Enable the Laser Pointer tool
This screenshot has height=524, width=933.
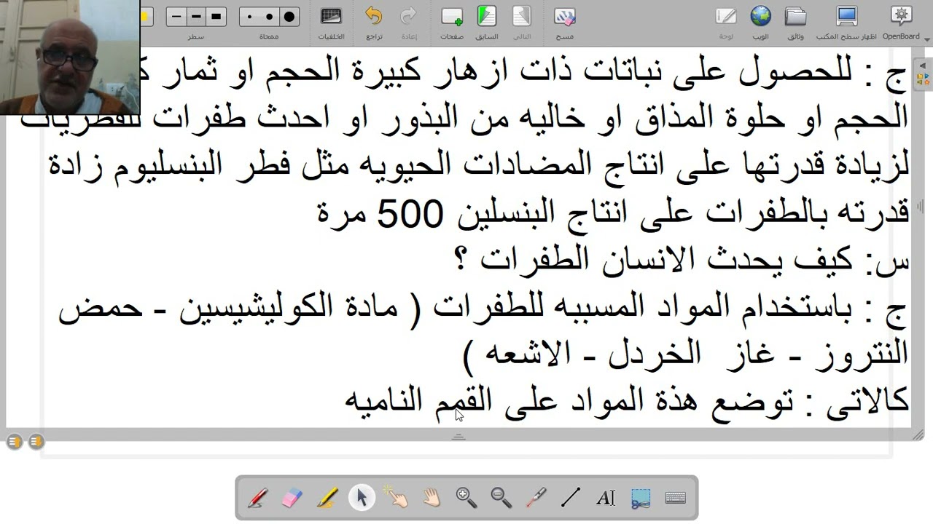click(536, 498)
